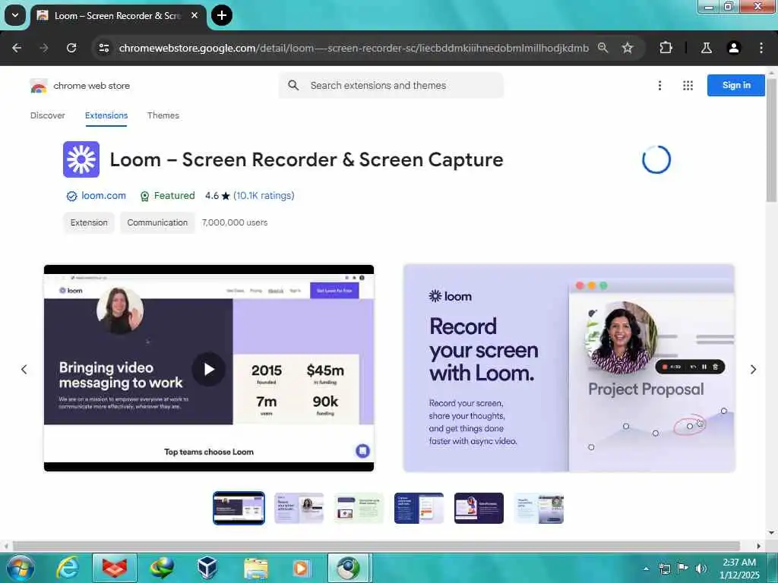
Task: Launch Internet Explorer from the taskbar
Action: tap(68, 568)
